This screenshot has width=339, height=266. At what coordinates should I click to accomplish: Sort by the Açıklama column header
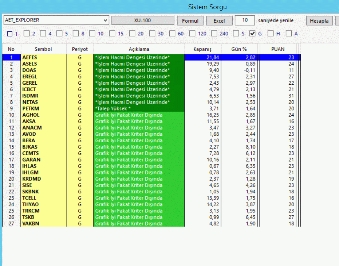[x=139, y=49]
